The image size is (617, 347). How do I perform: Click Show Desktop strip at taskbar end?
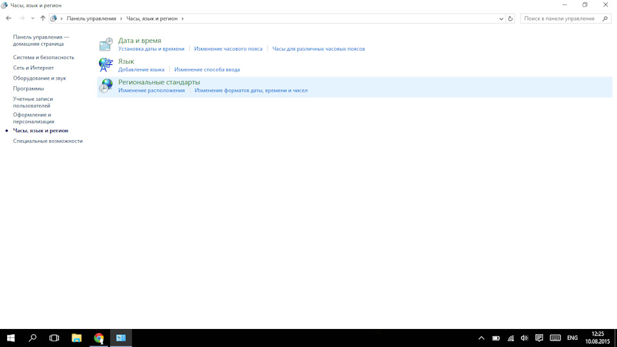tap(616, 338)
